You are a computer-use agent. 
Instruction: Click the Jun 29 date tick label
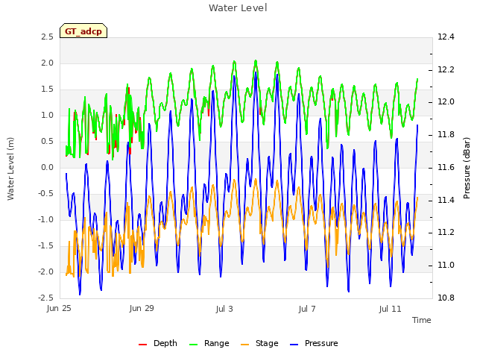tap(142, 308)
